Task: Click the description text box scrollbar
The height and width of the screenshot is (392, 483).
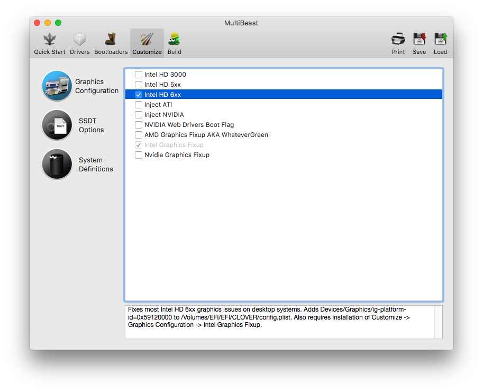Action: tap(438, 322)
